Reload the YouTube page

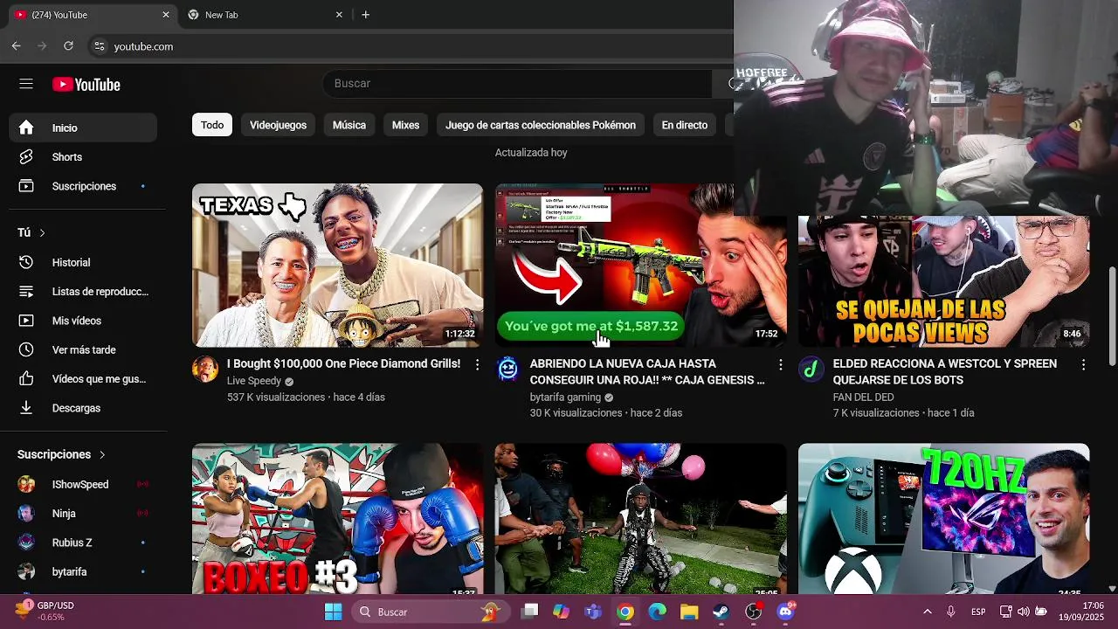68,46
